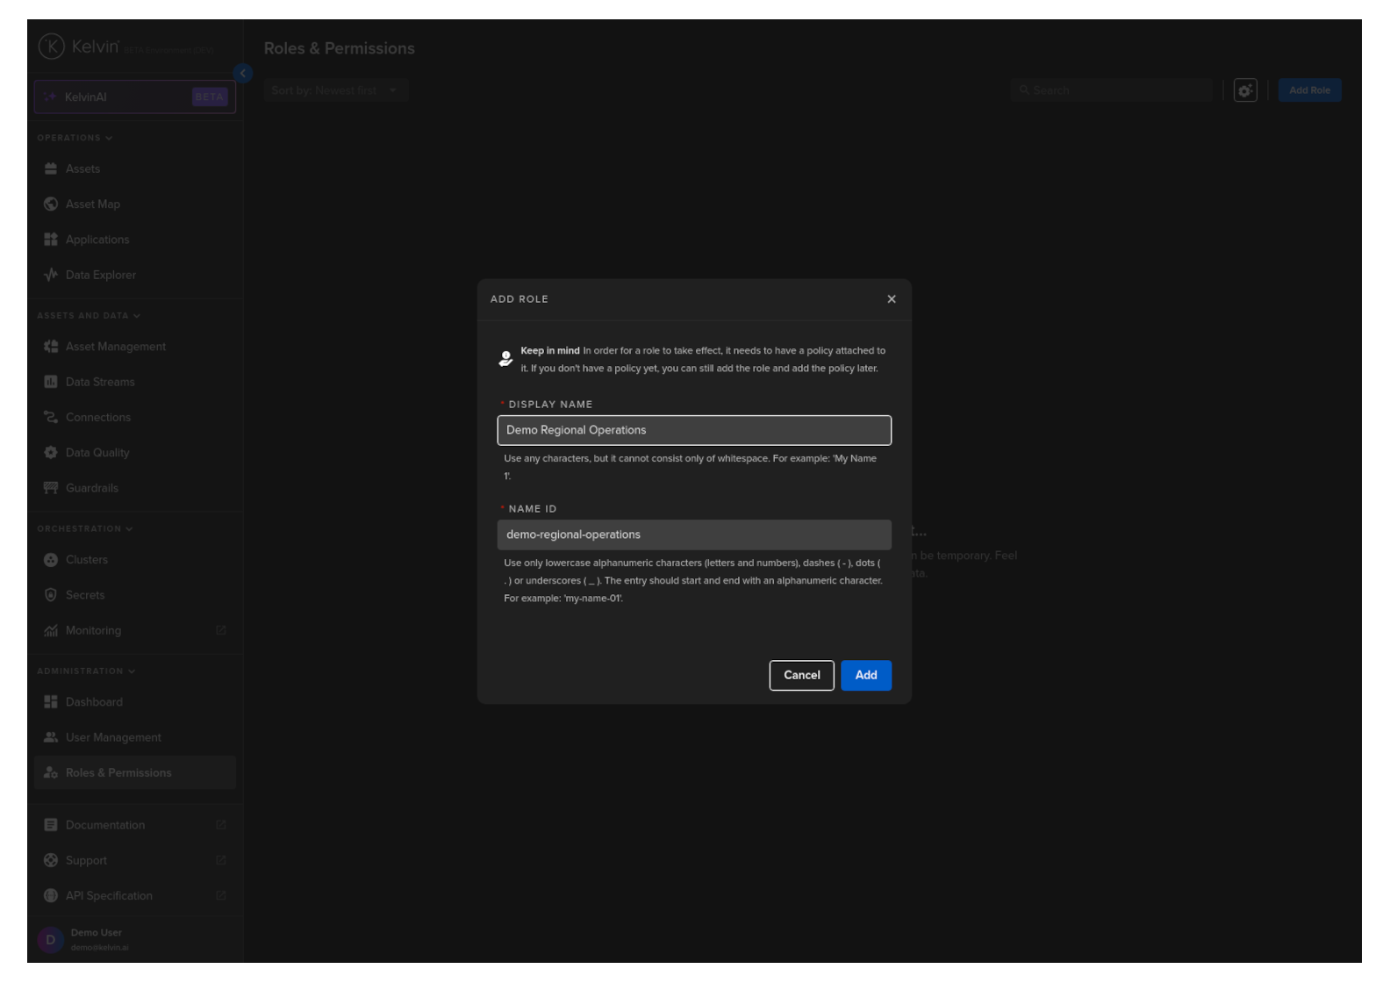Go to Data Streams page

point(100,382)
